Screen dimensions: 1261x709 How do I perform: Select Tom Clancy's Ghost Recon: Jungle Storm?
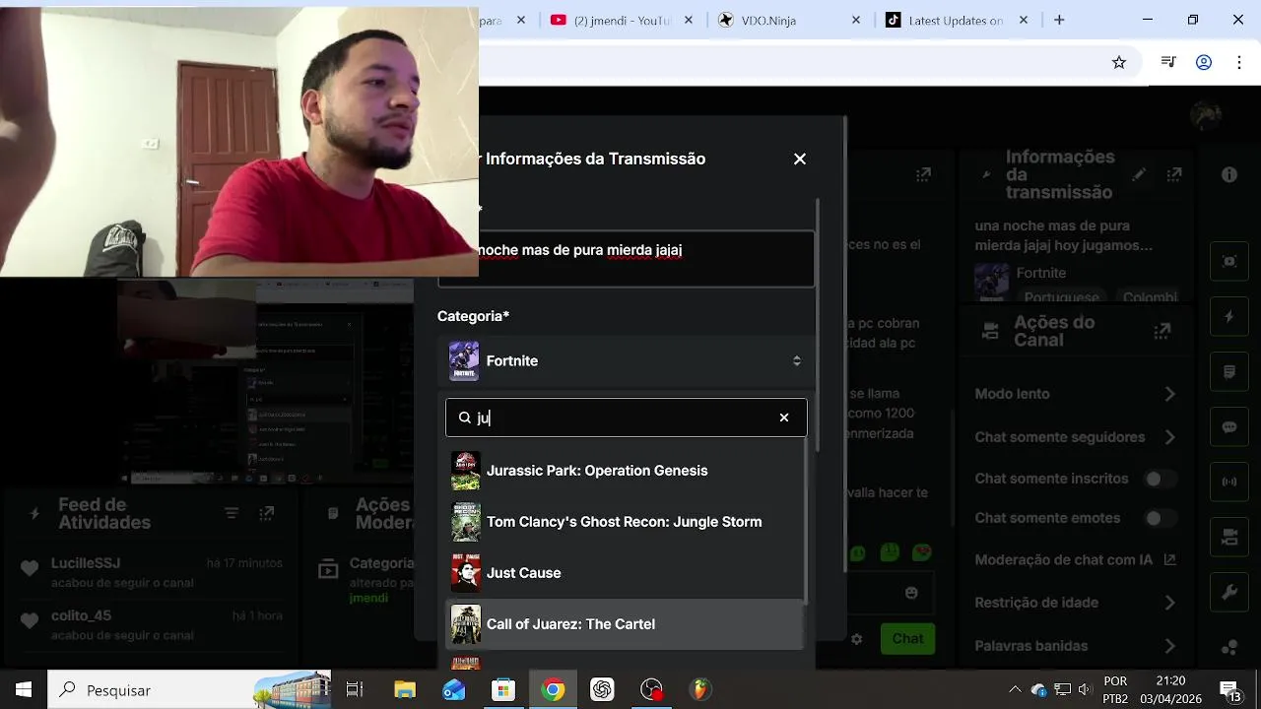point(625,522)
